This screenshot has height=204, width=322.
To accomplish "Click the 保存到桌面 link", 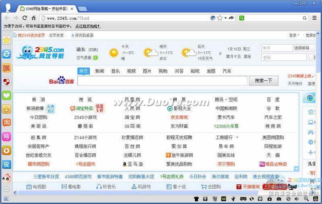I will coord(84,35).
